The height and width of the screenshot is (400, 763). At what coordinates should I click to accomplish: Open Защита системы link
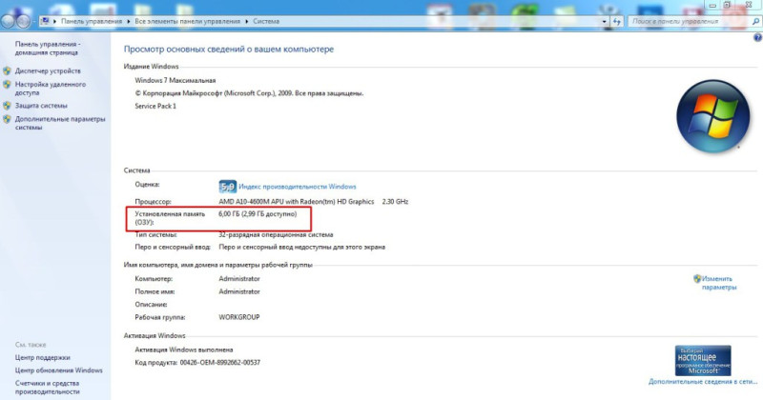41,106
